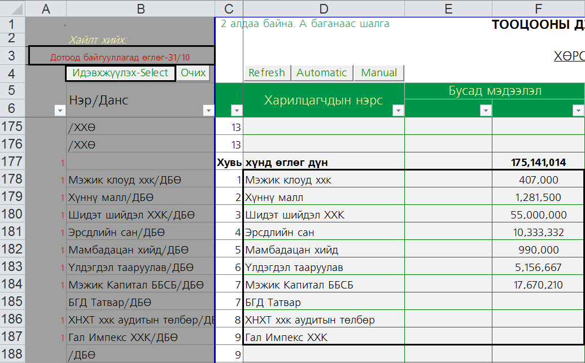Image resolution: width=585 pixels, height=363 pixels.
Task: Click the Харилцагчдын нэрс header cell
Action: [324, 100]
